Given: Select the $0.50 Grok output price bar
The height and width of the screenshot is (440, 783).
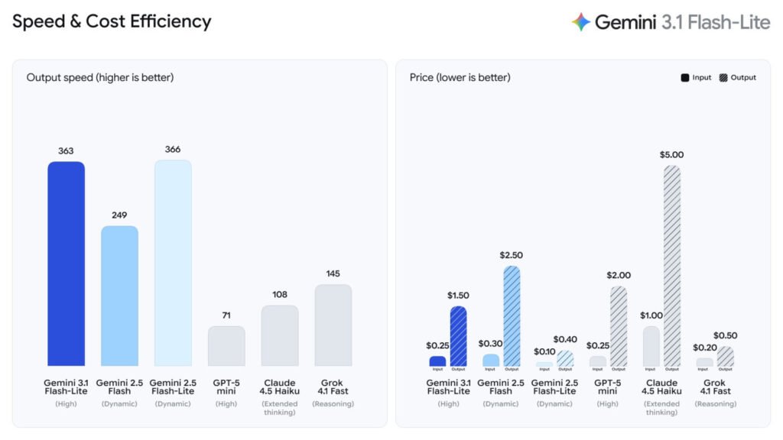Looking at the screenshot, I should (726, 357).
